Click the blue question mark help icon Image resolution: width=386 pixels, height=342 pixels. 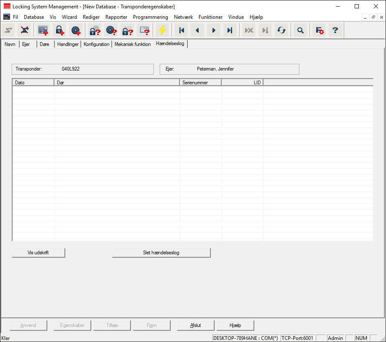pyautogui.click(x=335, y=30)
